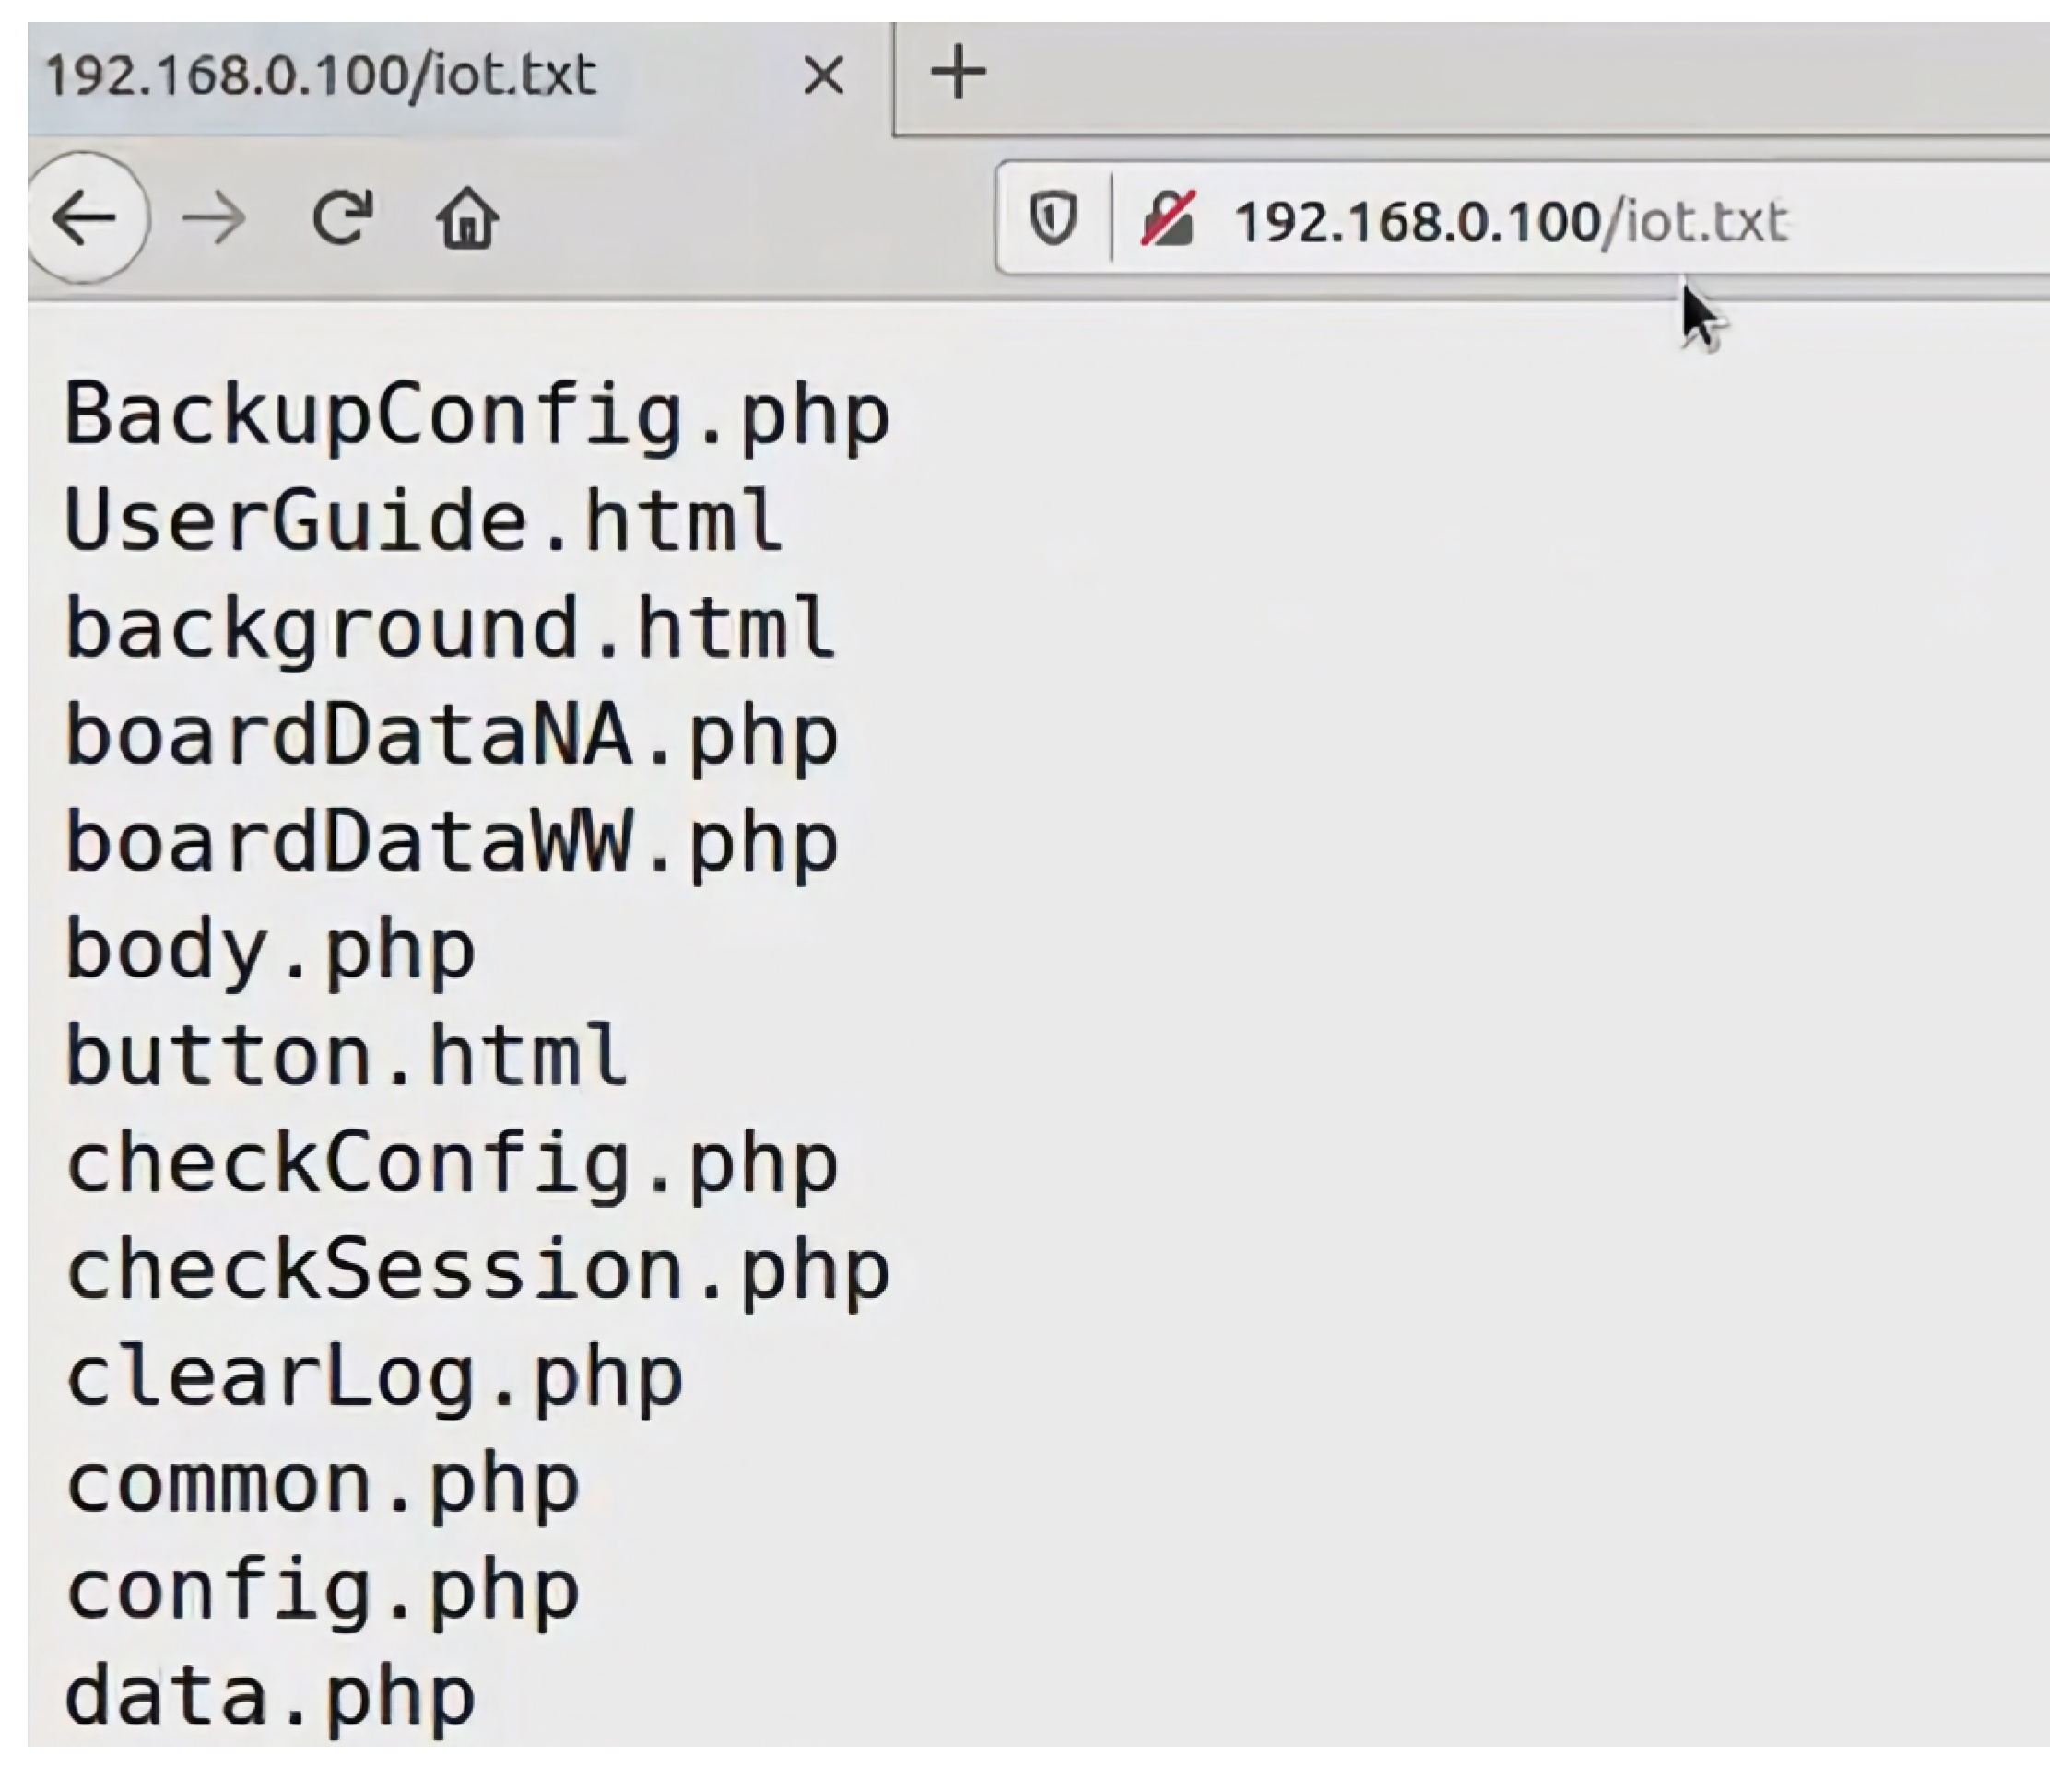Image resolution: width=2072 pixels, height=1766 pixels.
Task: Click the config.php line
Action: [x=322, y=1591]
